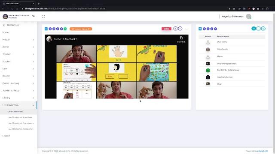Image resolution: width=275 pixels, height=154 pixels.
Task: Expand the Student menu chevron
Action: (x=33, y=62)
